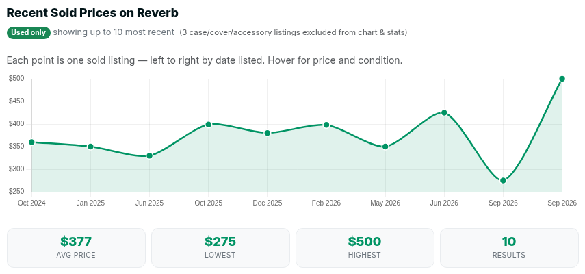Click the $275 Lowest stat card

tap(220, 248)
